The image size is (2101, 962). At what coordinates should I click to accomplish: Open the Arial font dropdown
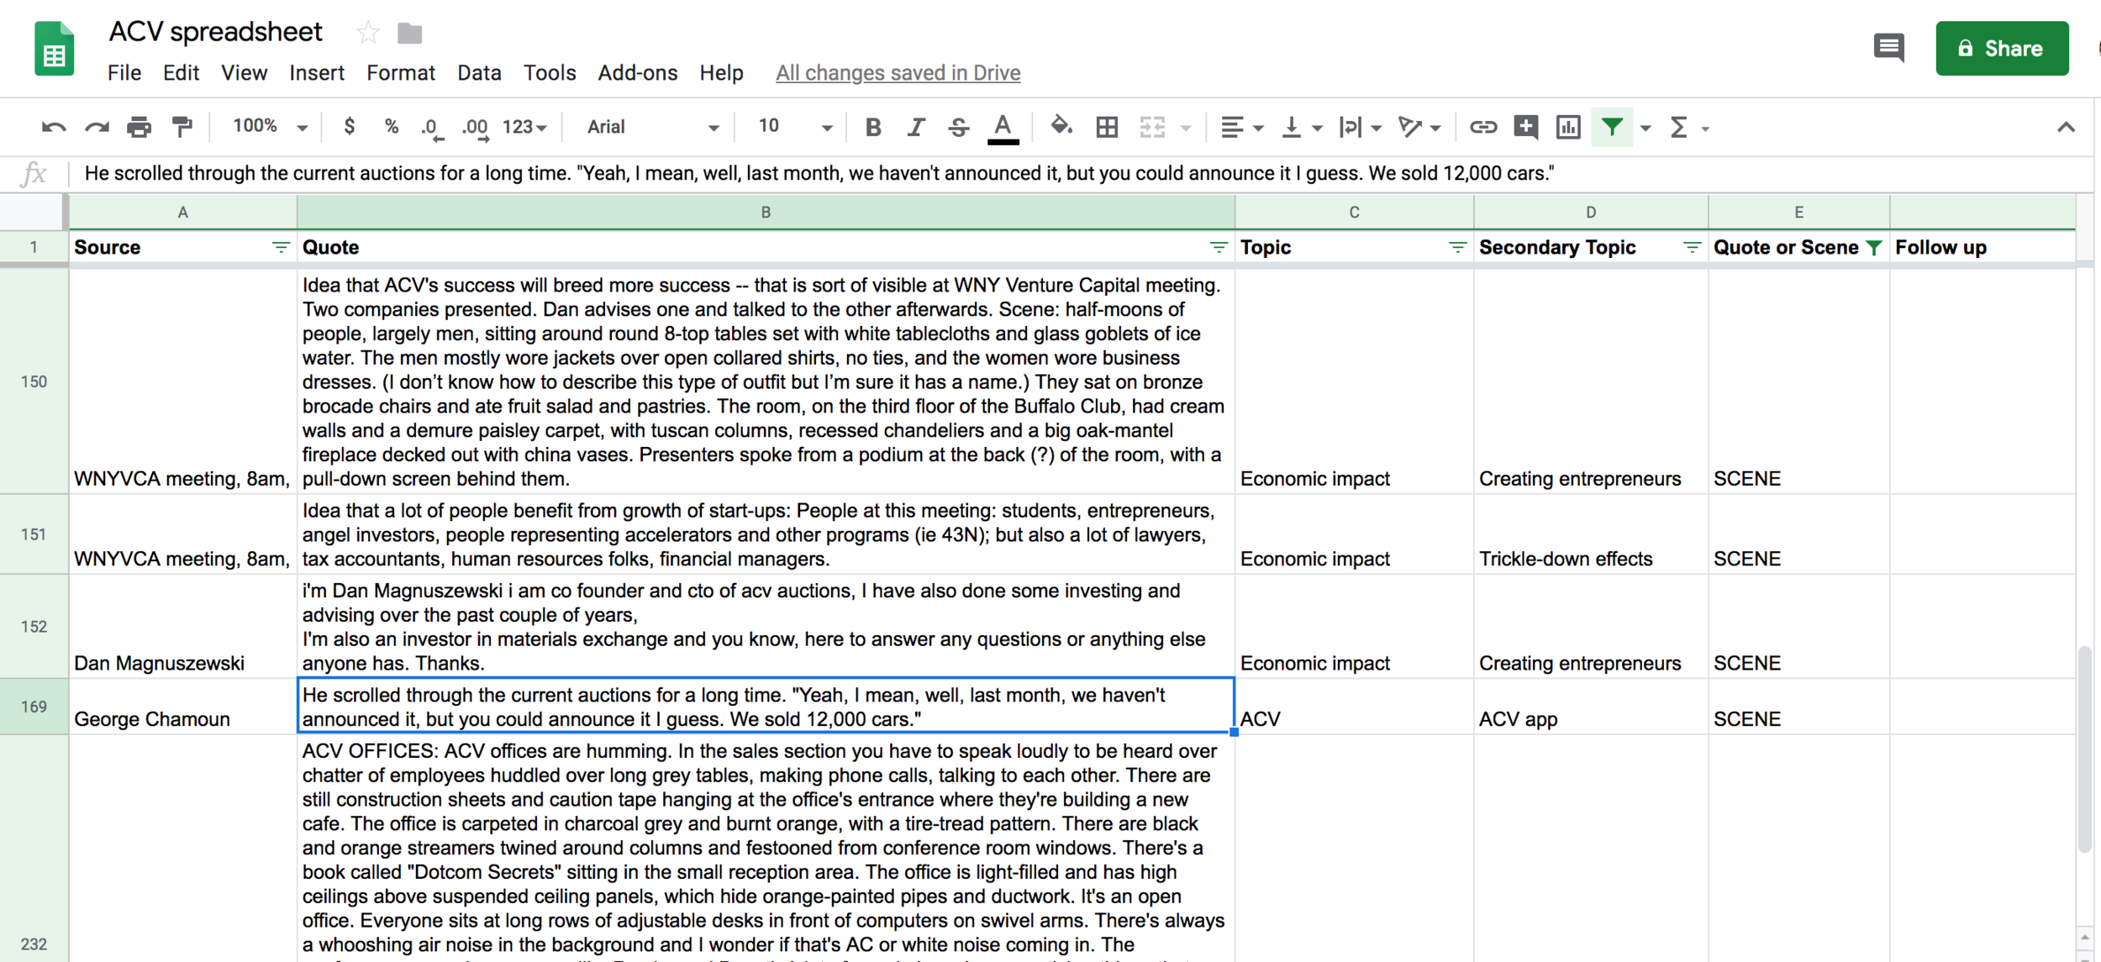pos(652,127)
